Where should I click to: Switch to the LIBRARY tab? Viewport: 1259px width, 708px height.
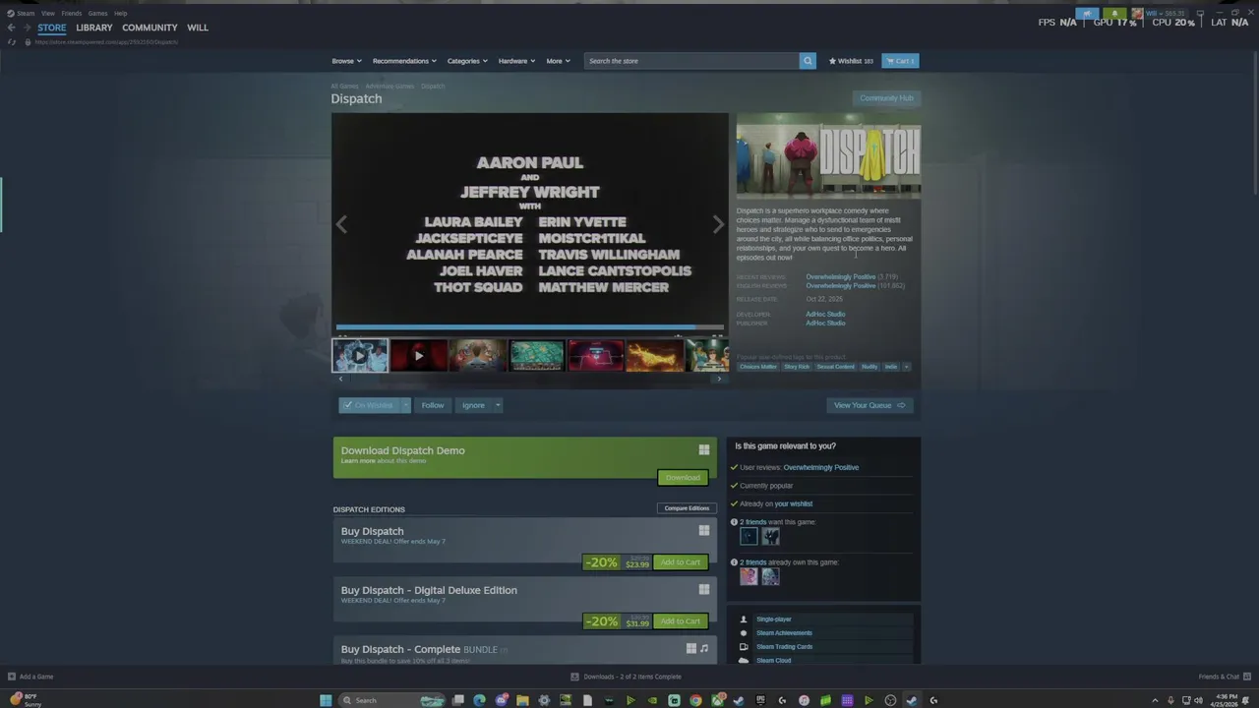(94, 28)
